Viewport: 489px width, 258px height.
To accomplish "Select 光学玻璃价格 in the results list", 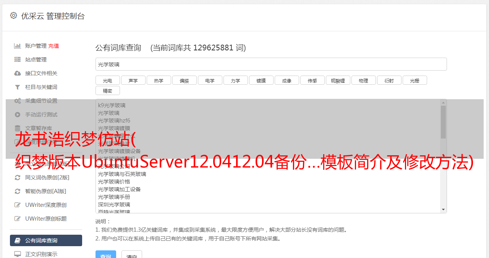I will 114,182.
